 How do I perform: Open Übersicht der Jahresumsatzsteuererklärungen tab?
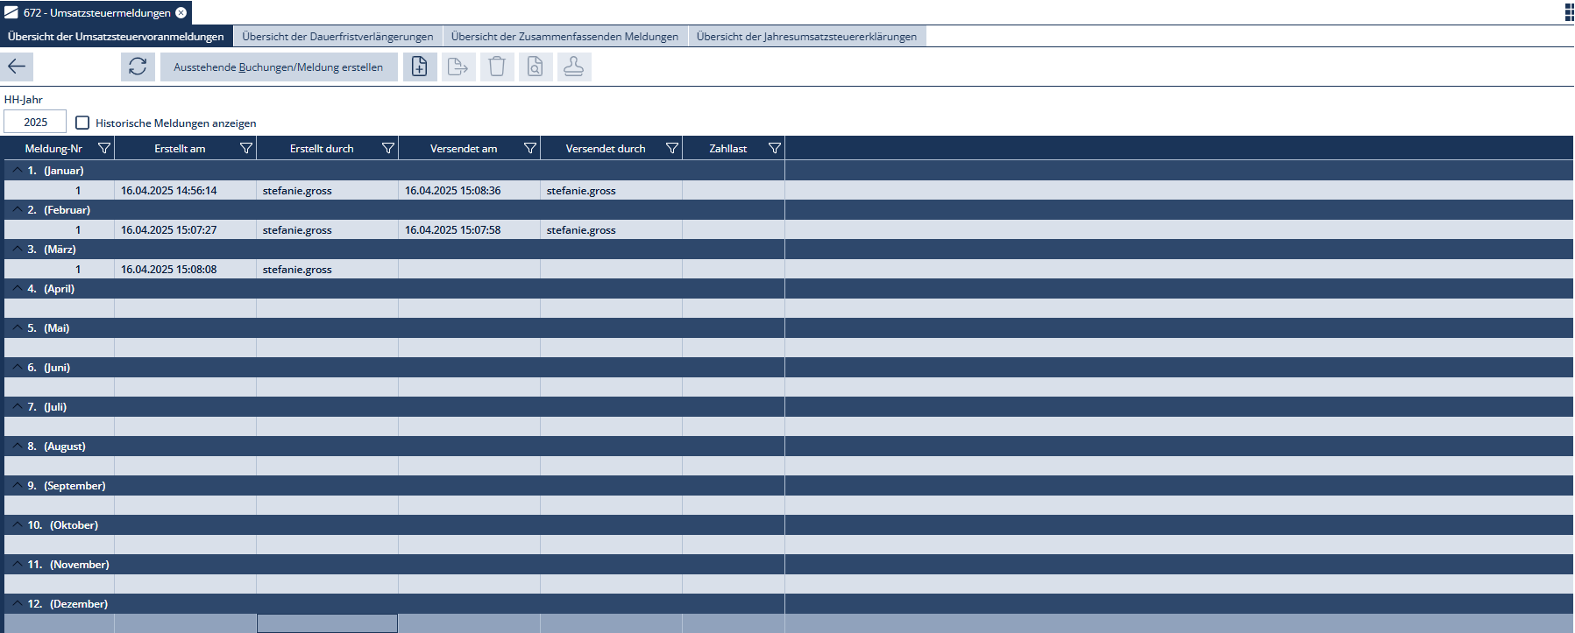pyautogui.click(x=806, y=36)
